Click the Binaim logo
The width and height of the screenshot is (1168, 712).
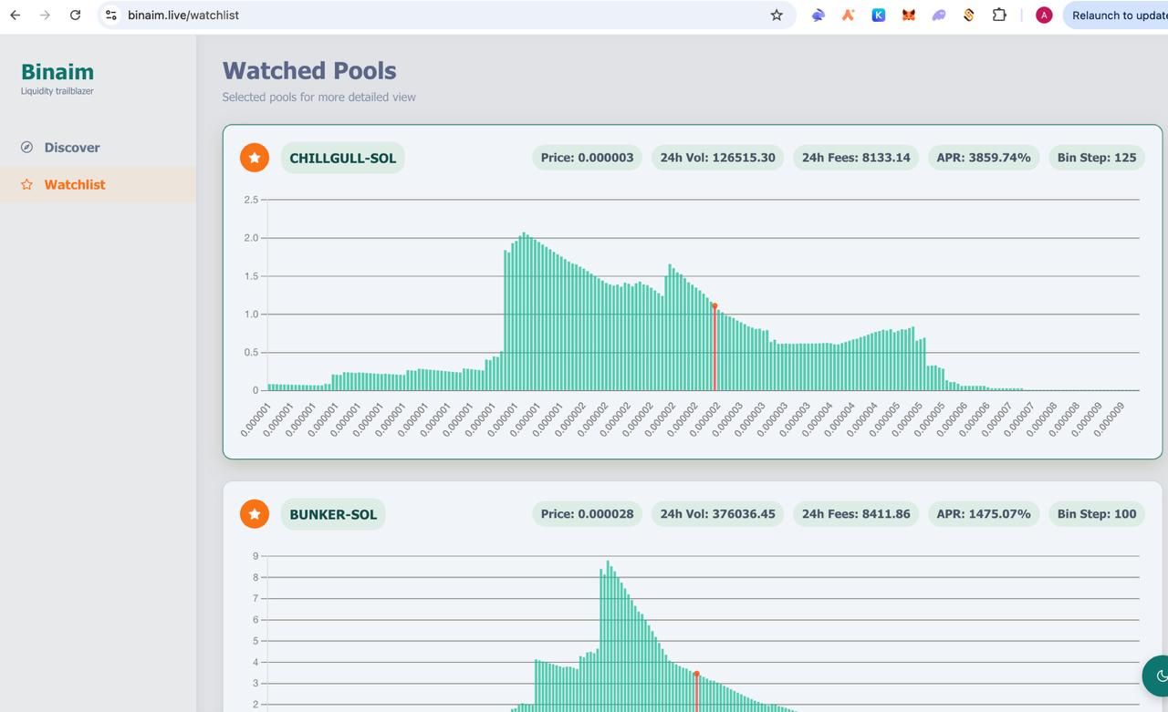57,72
